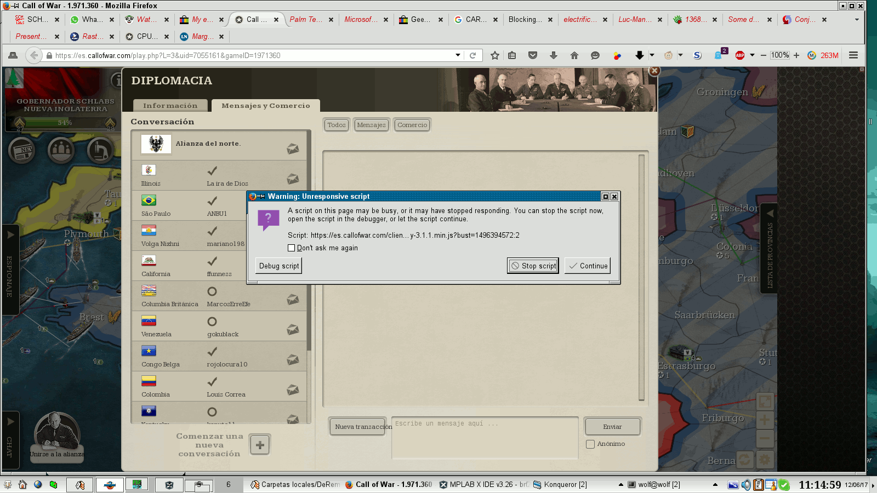877x493 pixels.
Task: Open Firefox downloads arrow
Action: [x=554, y=55]
